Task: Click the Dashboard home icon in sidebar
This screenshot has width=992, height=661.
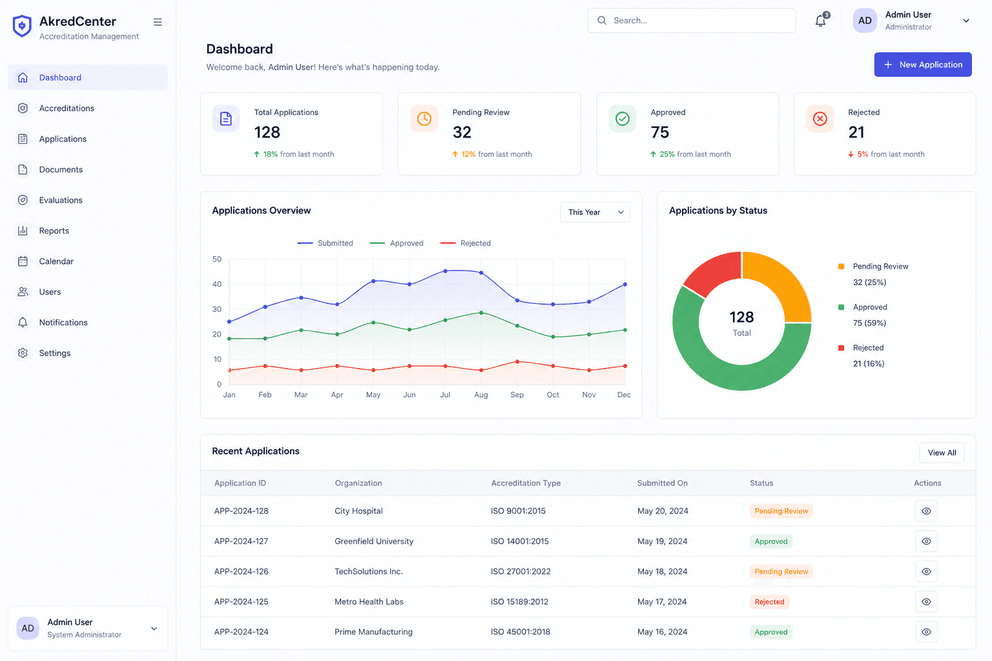Action: pyautogui.click(x=23, y=77)
